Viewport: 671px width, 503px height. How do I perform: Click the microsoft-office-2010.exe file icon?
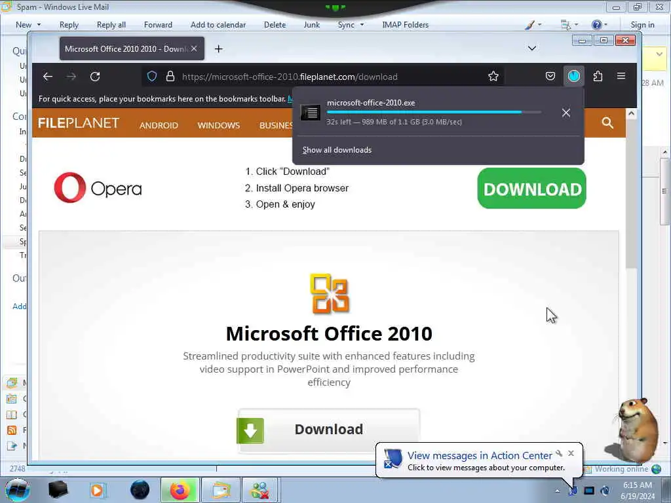tap(310, 113)
